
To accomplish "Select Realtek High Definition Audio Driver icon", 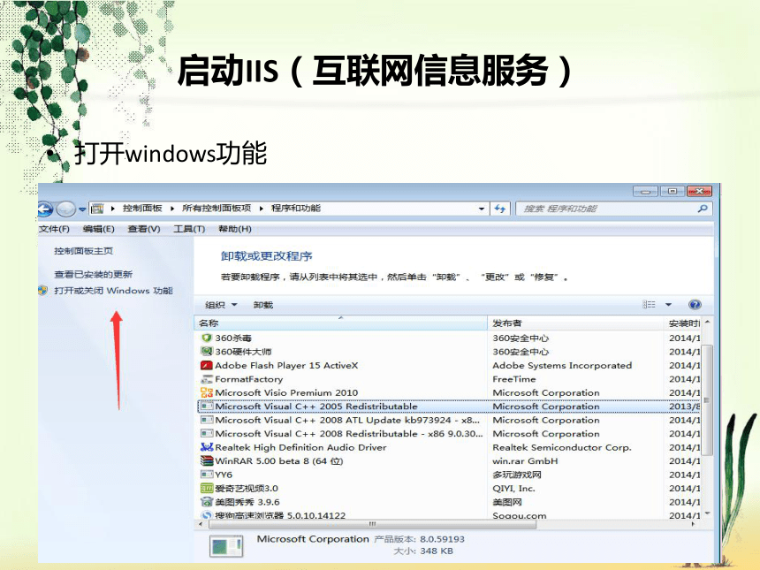I will coord(207,447).
